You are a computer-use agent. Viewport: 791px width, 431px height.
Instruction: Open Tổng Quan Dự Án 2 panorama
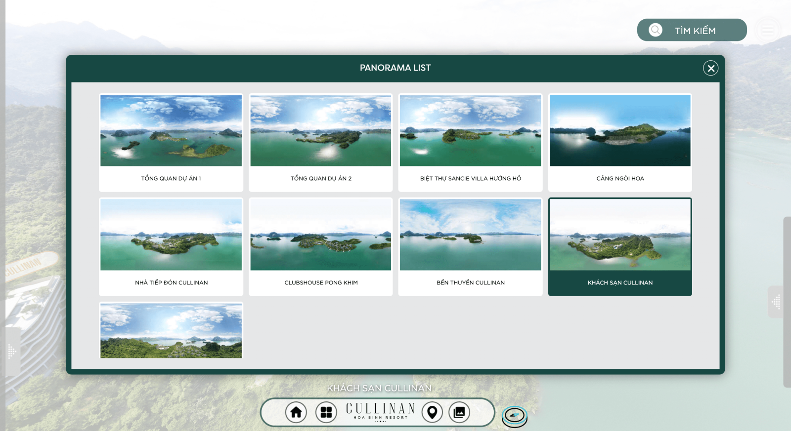pos(321,142)
